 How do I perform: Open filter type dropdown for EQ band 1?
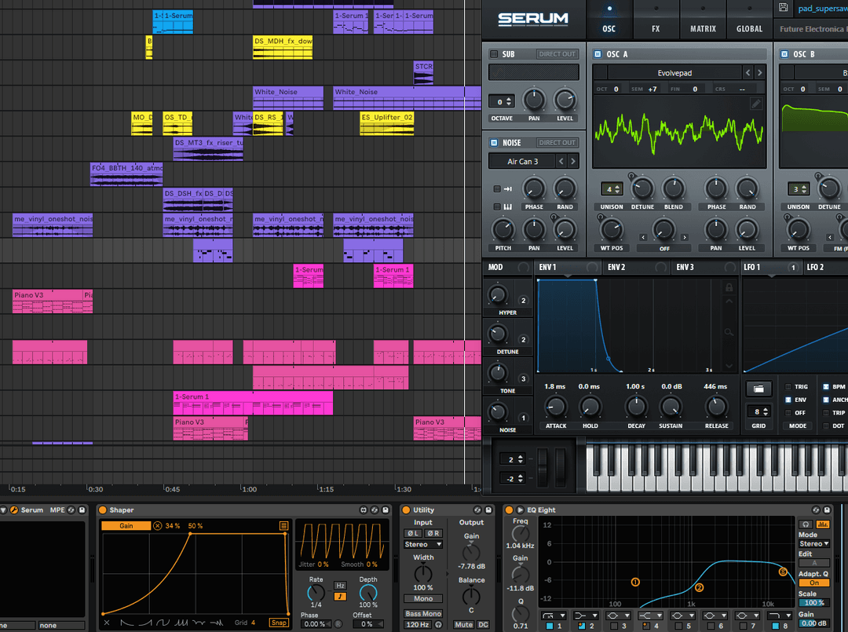tap(554, 616)
